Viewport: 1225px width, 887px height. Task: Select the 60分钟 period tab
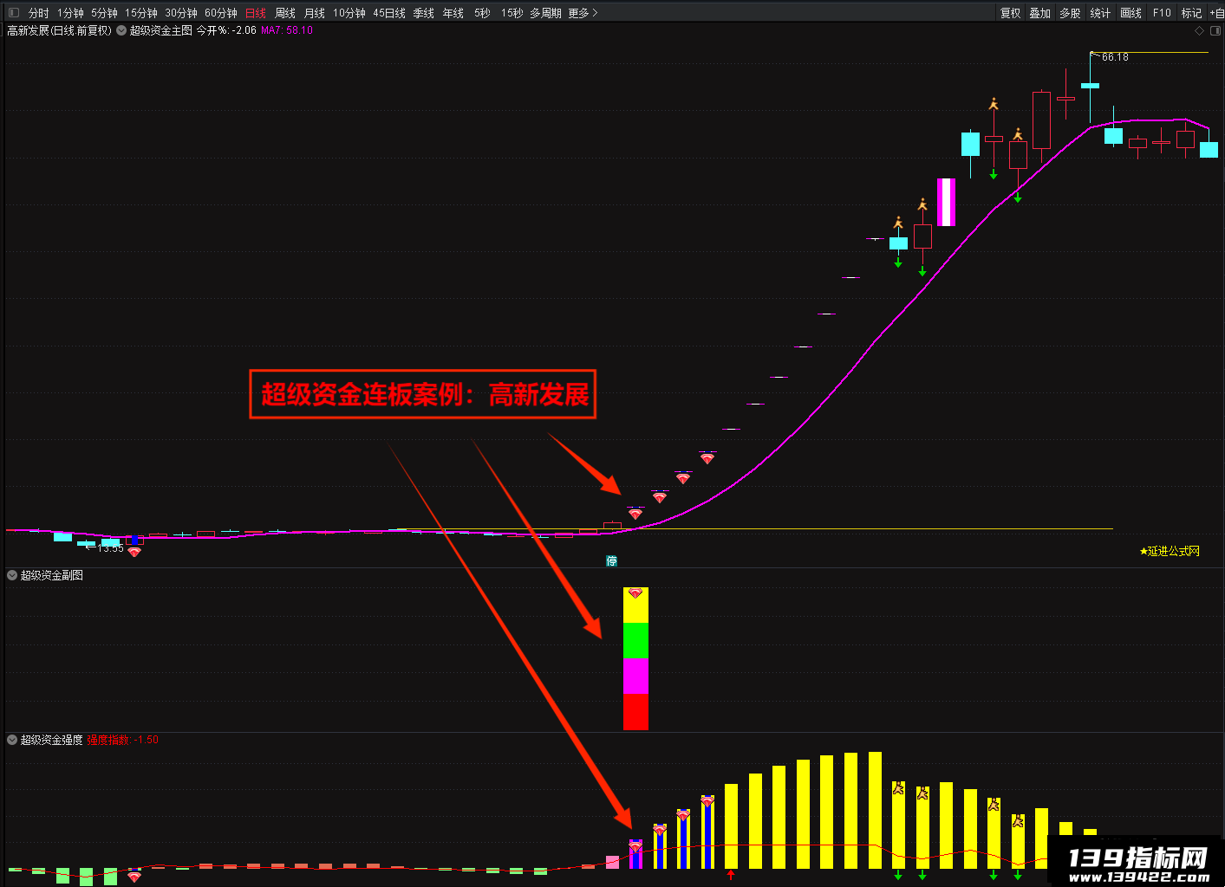(221, 13)
